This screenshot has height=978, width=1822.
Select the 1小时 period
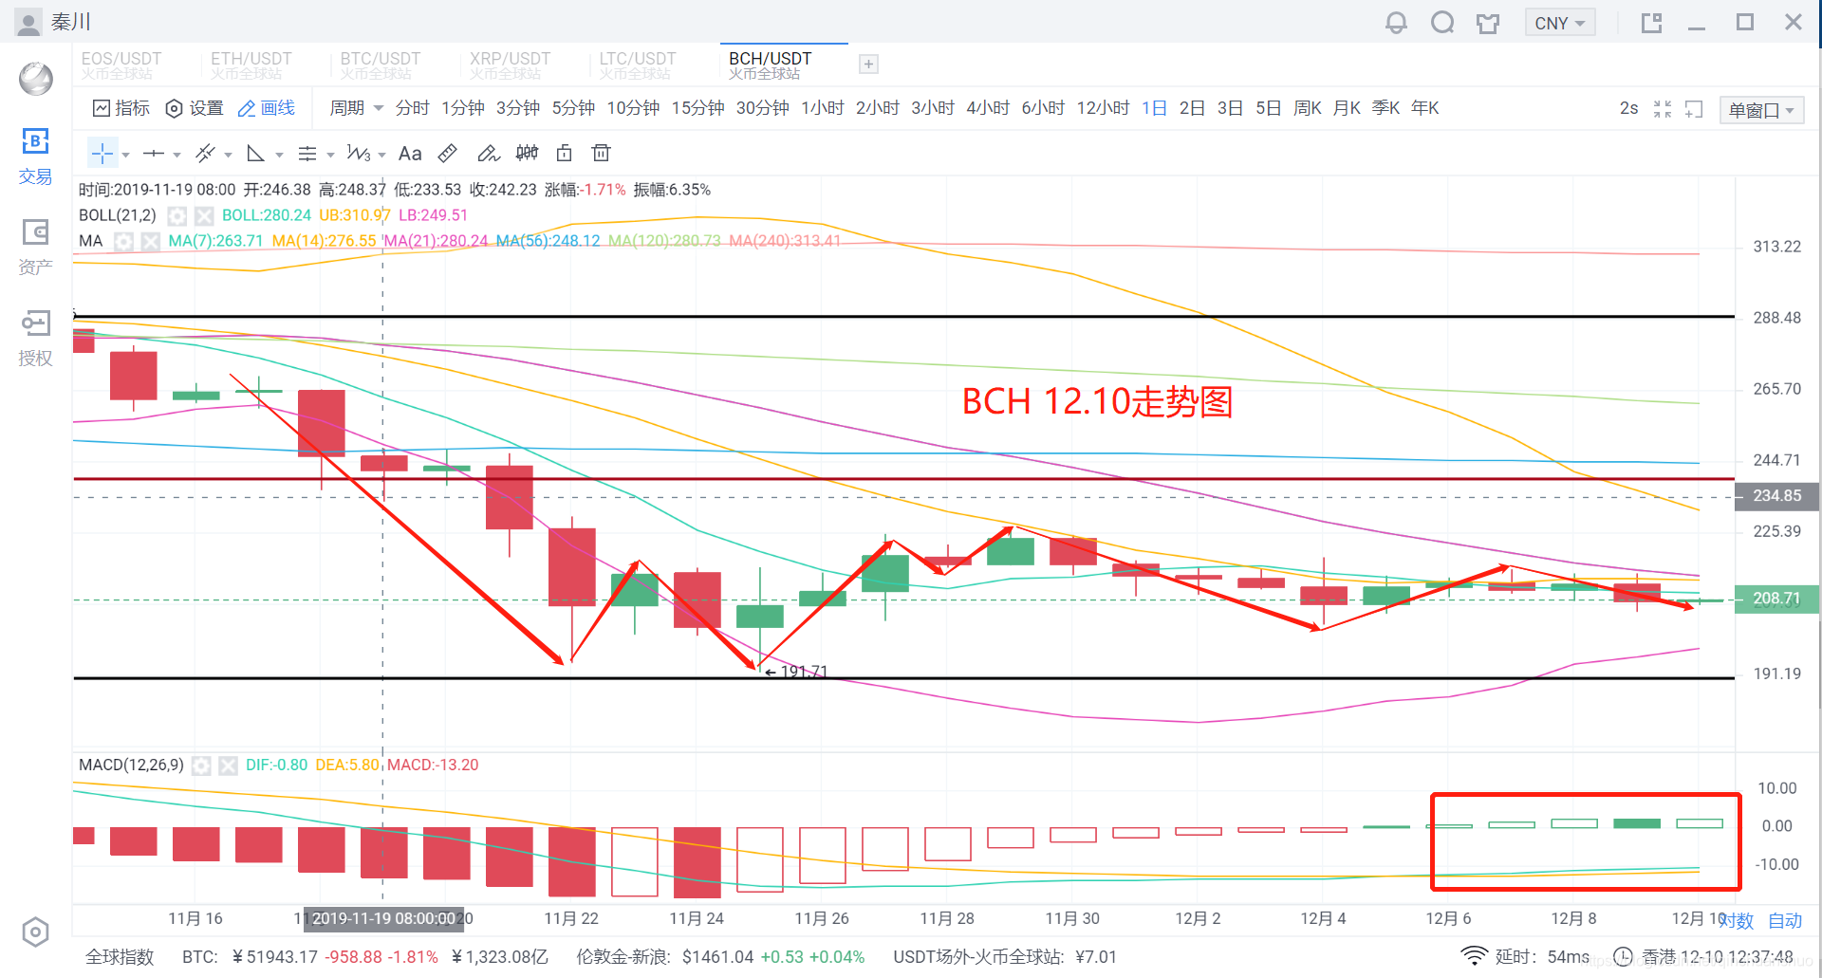tap(823, 108)
